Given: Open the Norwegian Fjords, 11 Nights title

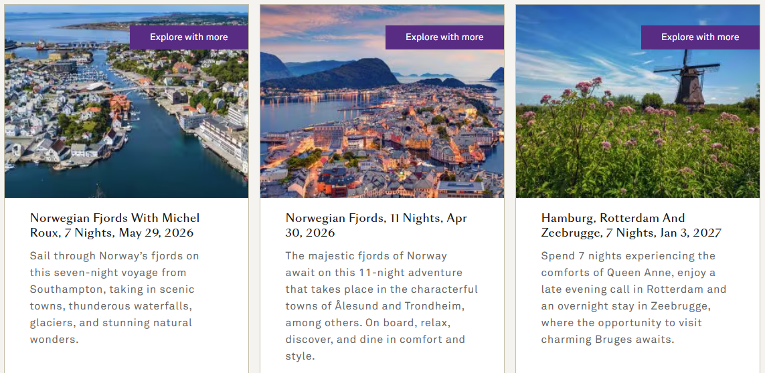Looking at the screenshot, I should [x=376, y=225].
